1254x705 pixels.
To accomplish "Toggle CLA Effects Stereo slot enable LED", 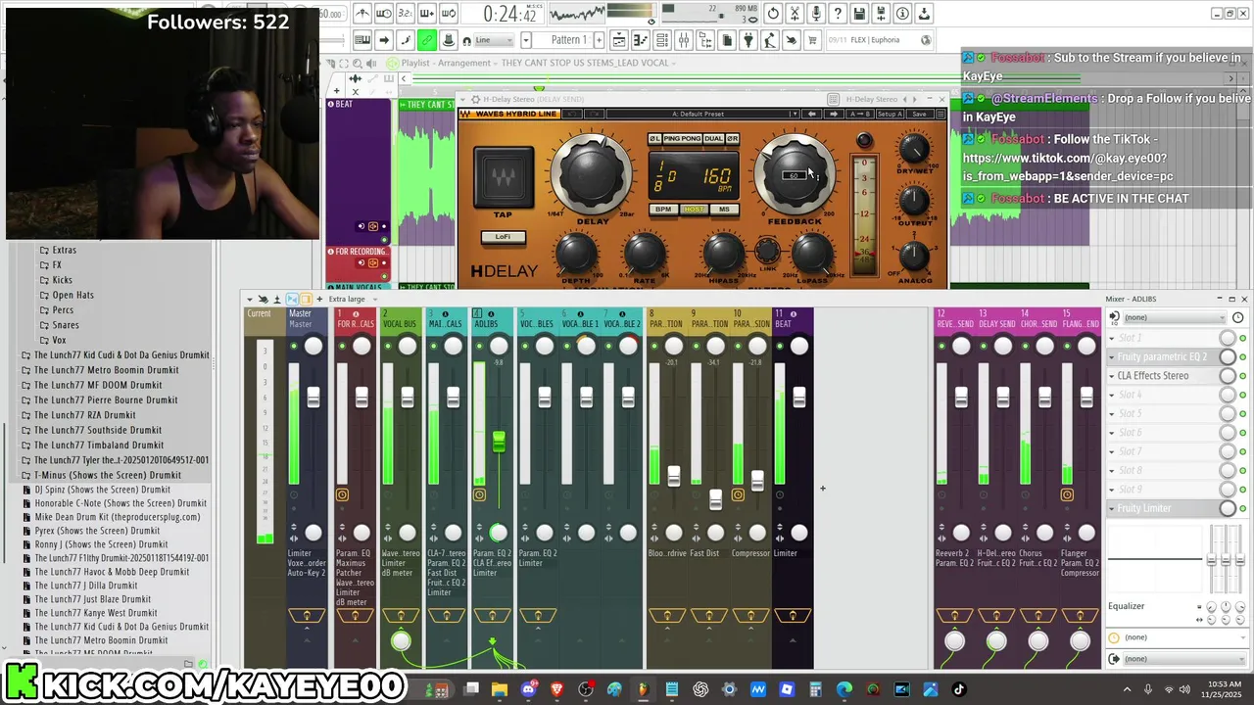I will pyautogui.click(x=1243, y=376).
